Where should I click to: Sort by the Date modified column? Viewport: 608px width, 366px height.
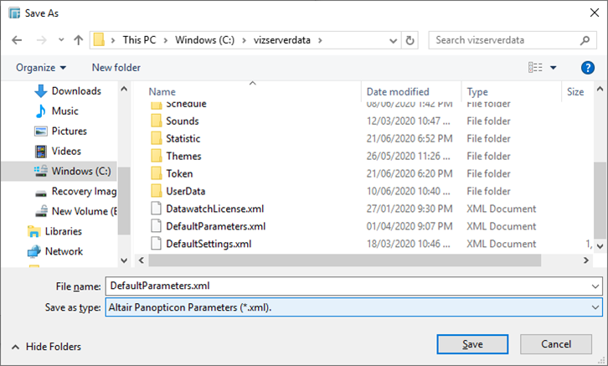click(398, 92)
